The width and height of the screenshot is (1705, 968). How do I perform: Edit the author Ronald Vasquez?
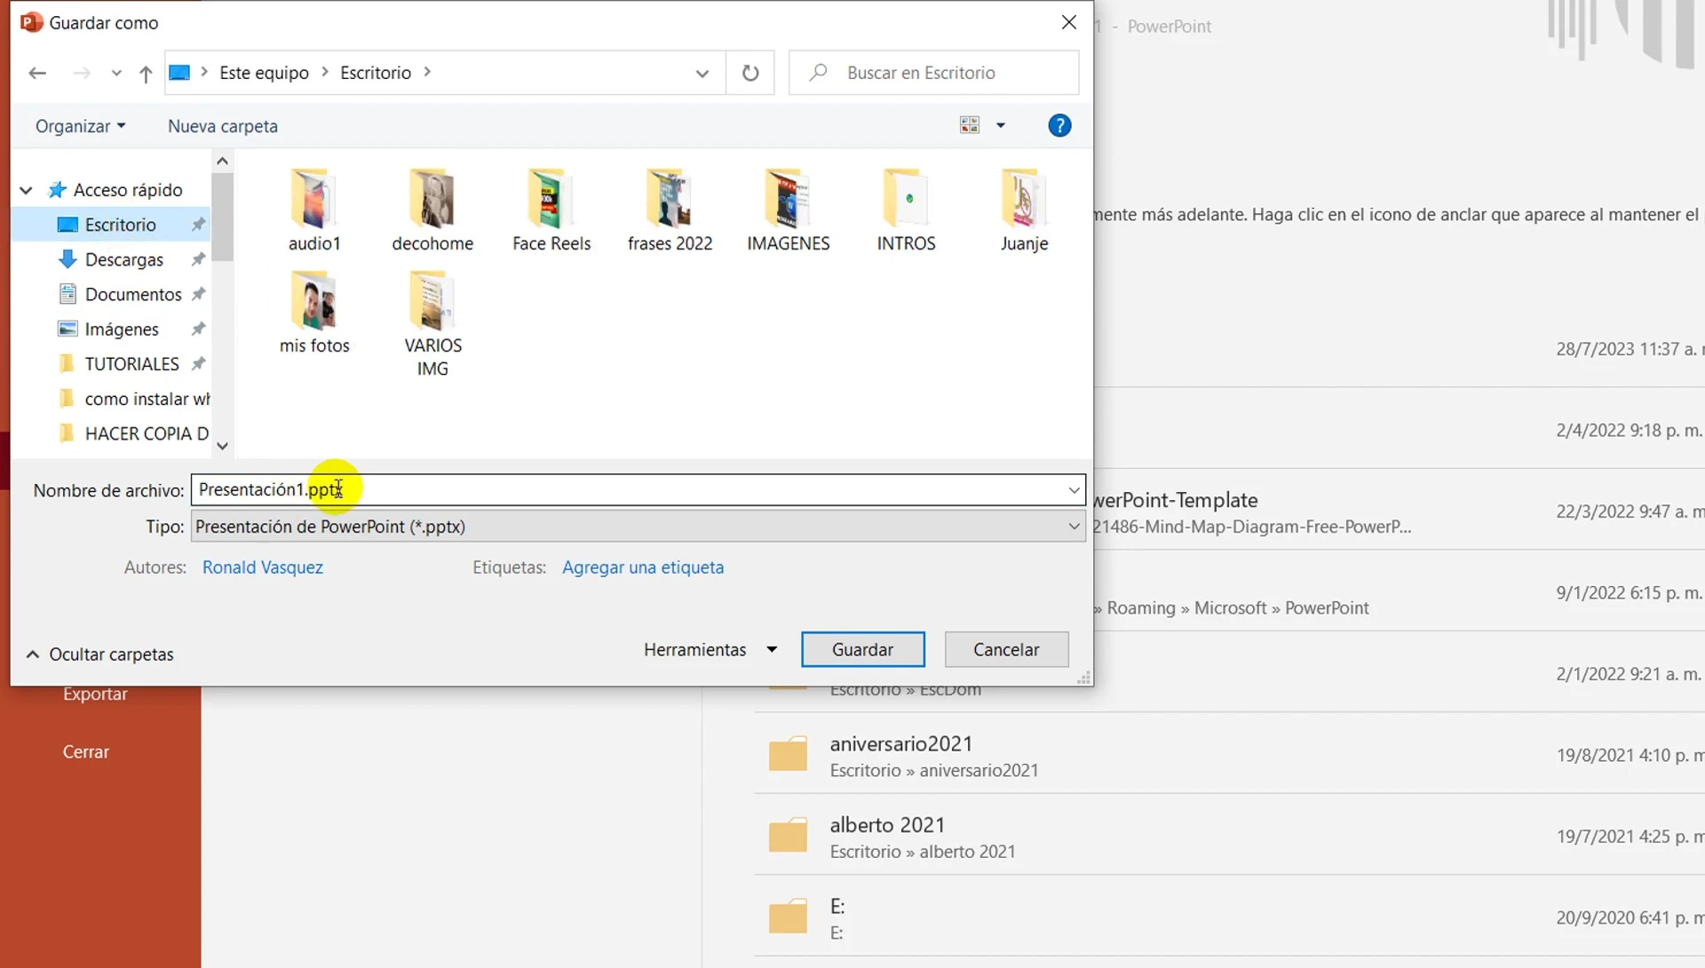point(262,567)
